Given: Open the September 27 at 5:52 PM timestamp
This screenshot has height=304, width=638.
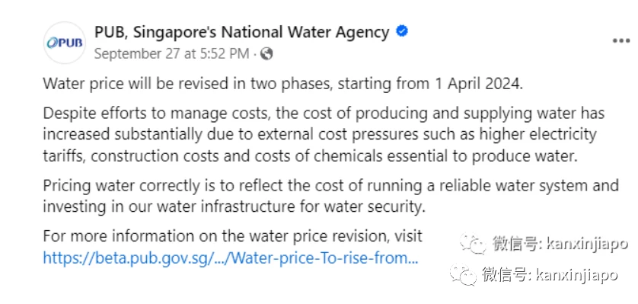Looking at the screenshot, I should [171, 54].
